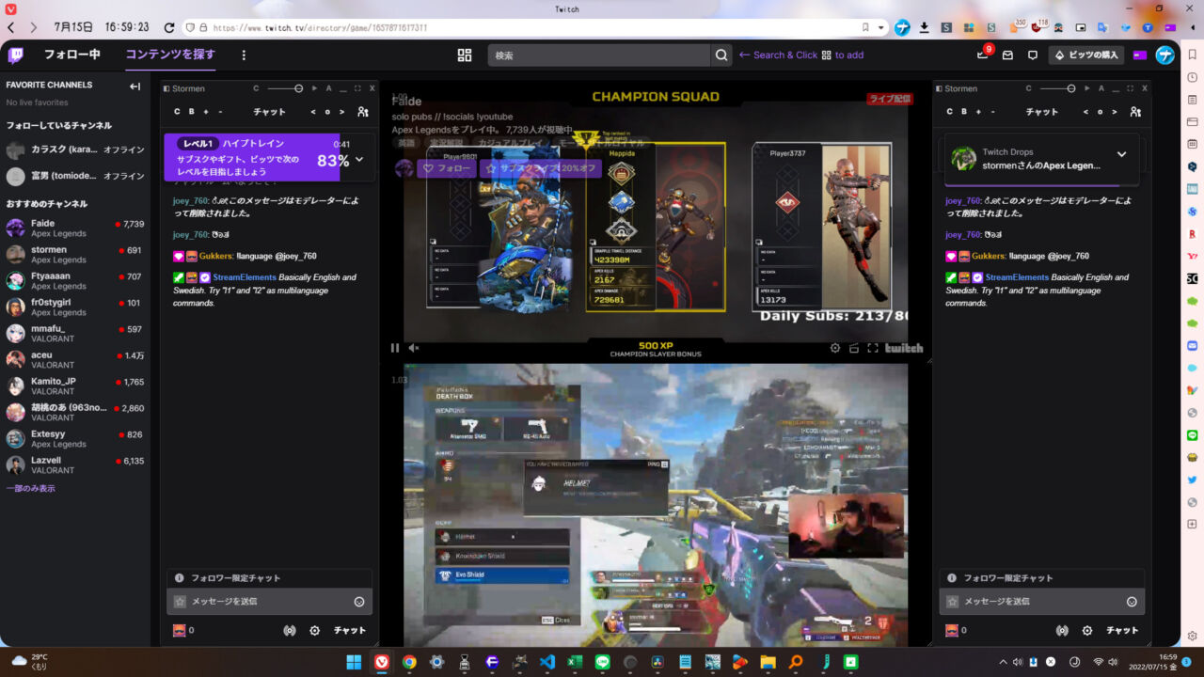Open mmafu_ VALORANT channel in sidebar
The width and height of the screenshot is (1204, 677).
pyautogui.click(x=75, y=334)
